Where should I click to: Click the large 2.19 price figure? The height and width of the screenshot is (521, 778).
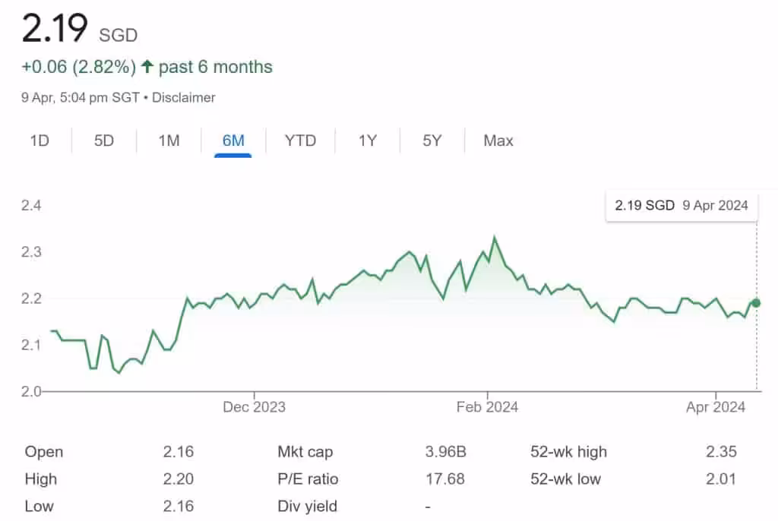(55, 28)
